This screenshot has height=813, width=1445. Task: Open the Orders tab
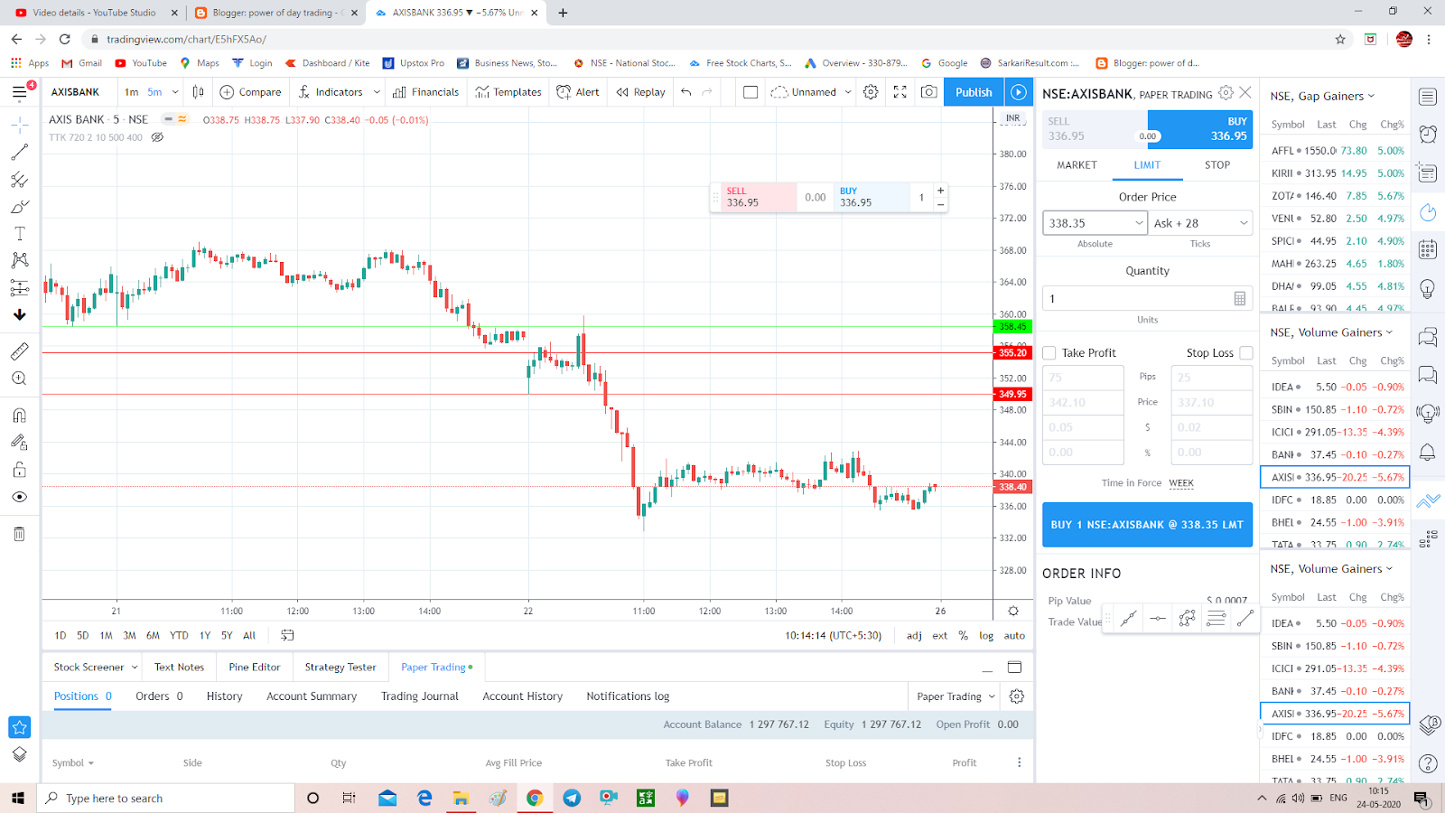(159, 696)
